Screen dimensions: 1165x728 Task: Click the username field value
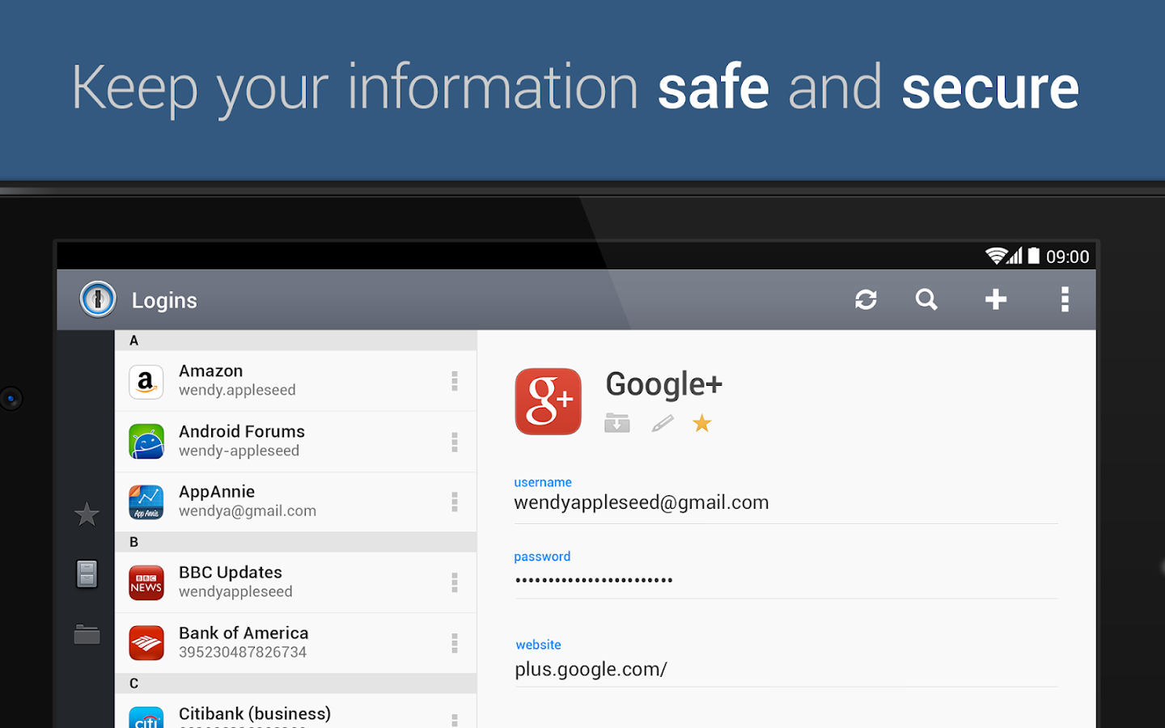coord(641,502)
